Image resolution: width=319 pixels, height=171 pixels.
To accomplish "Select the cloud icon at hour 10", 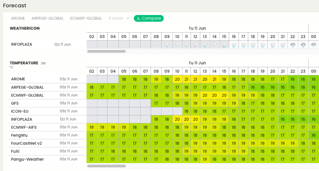I will click(177, 44).
